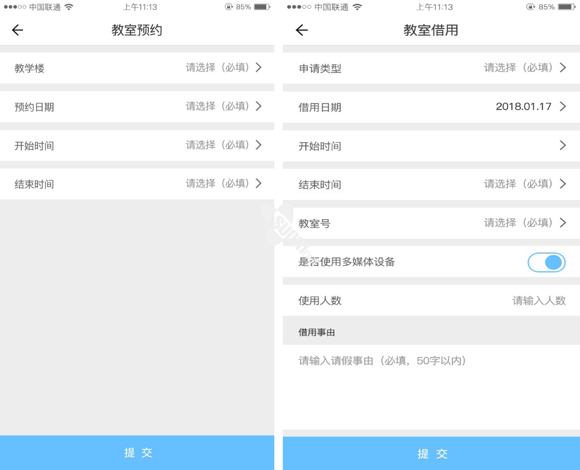This screenshot has width=580, height=470.
Task: Tap Wi-Fi icon in left status bar
Action: [69, 7]
